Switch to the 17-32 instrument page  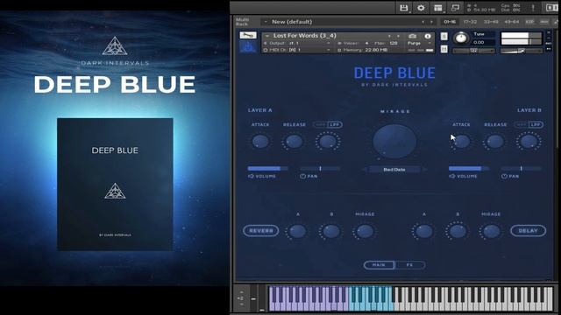[x=470, y=22]
